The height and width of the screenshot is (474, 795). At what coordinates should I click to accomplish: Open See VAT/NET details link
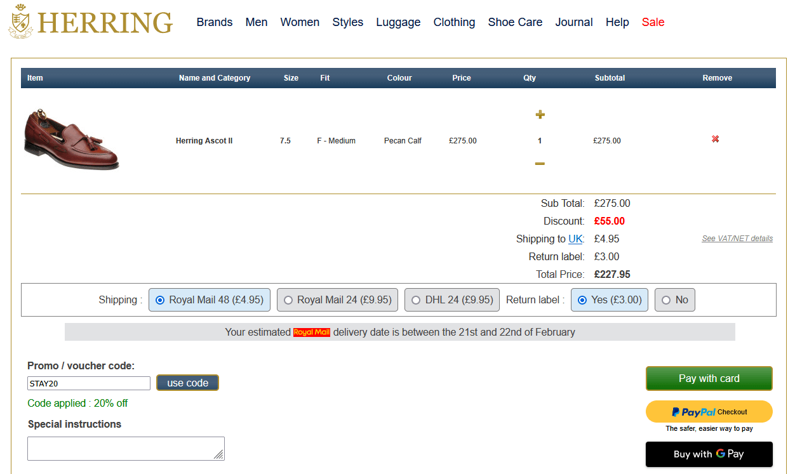737,239
